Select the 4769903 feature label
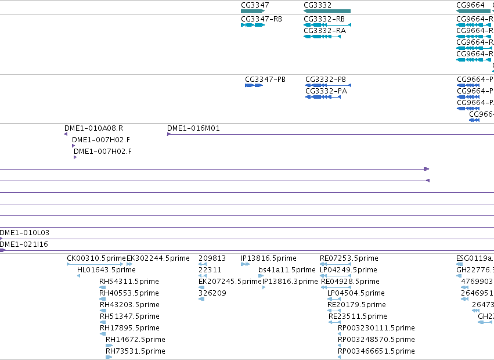 click(x=477, y=282)
